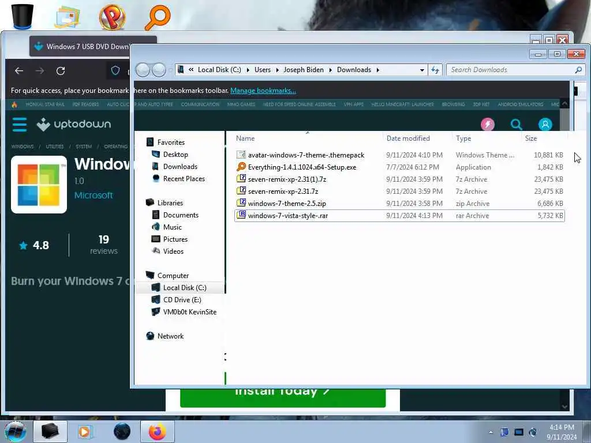
Task: Click the Explorer Forward navigation button
Action: pyautogui.click(x=159, y=70)
